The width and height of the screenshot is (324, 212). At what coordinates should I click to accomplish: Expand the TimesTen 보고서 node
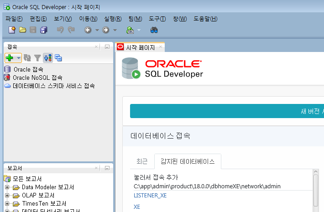(7, 203)
